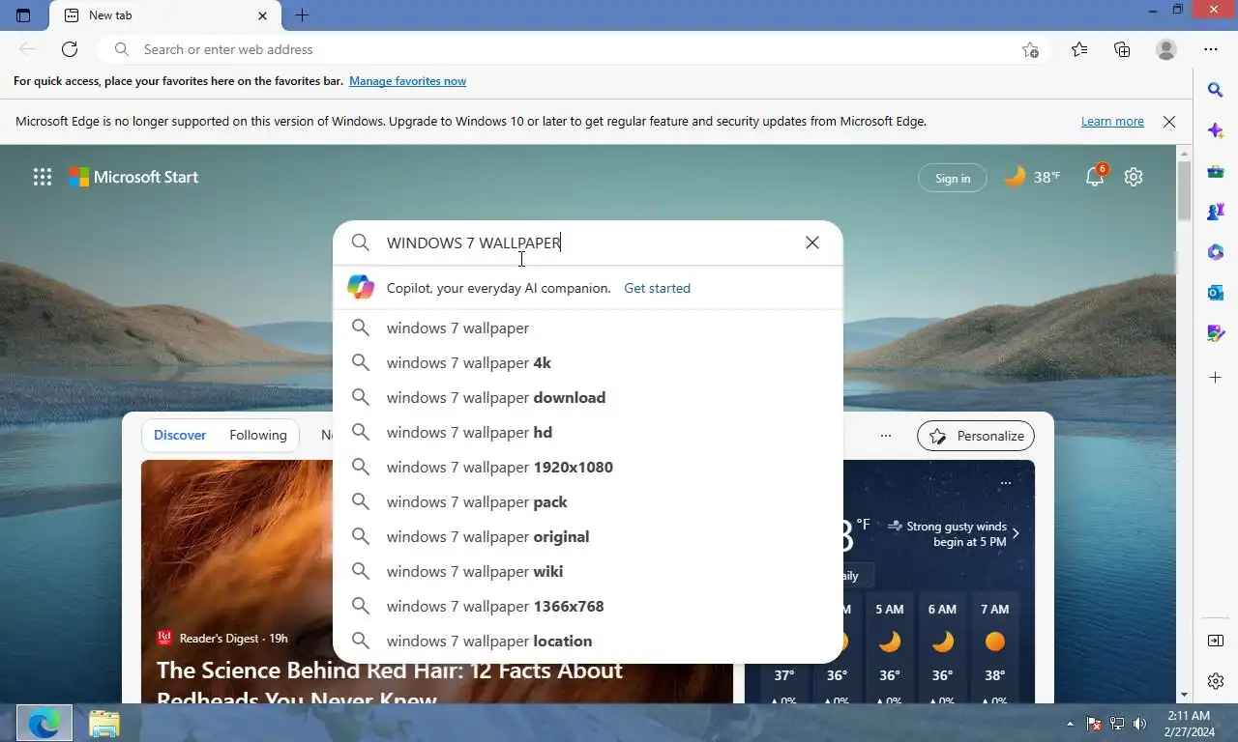Open the profile avatar icon

tap(1166, 49)
